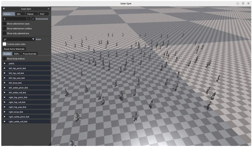252x148 pixels.
Task: Select the DOFs sub-tab
Action: 17,54
